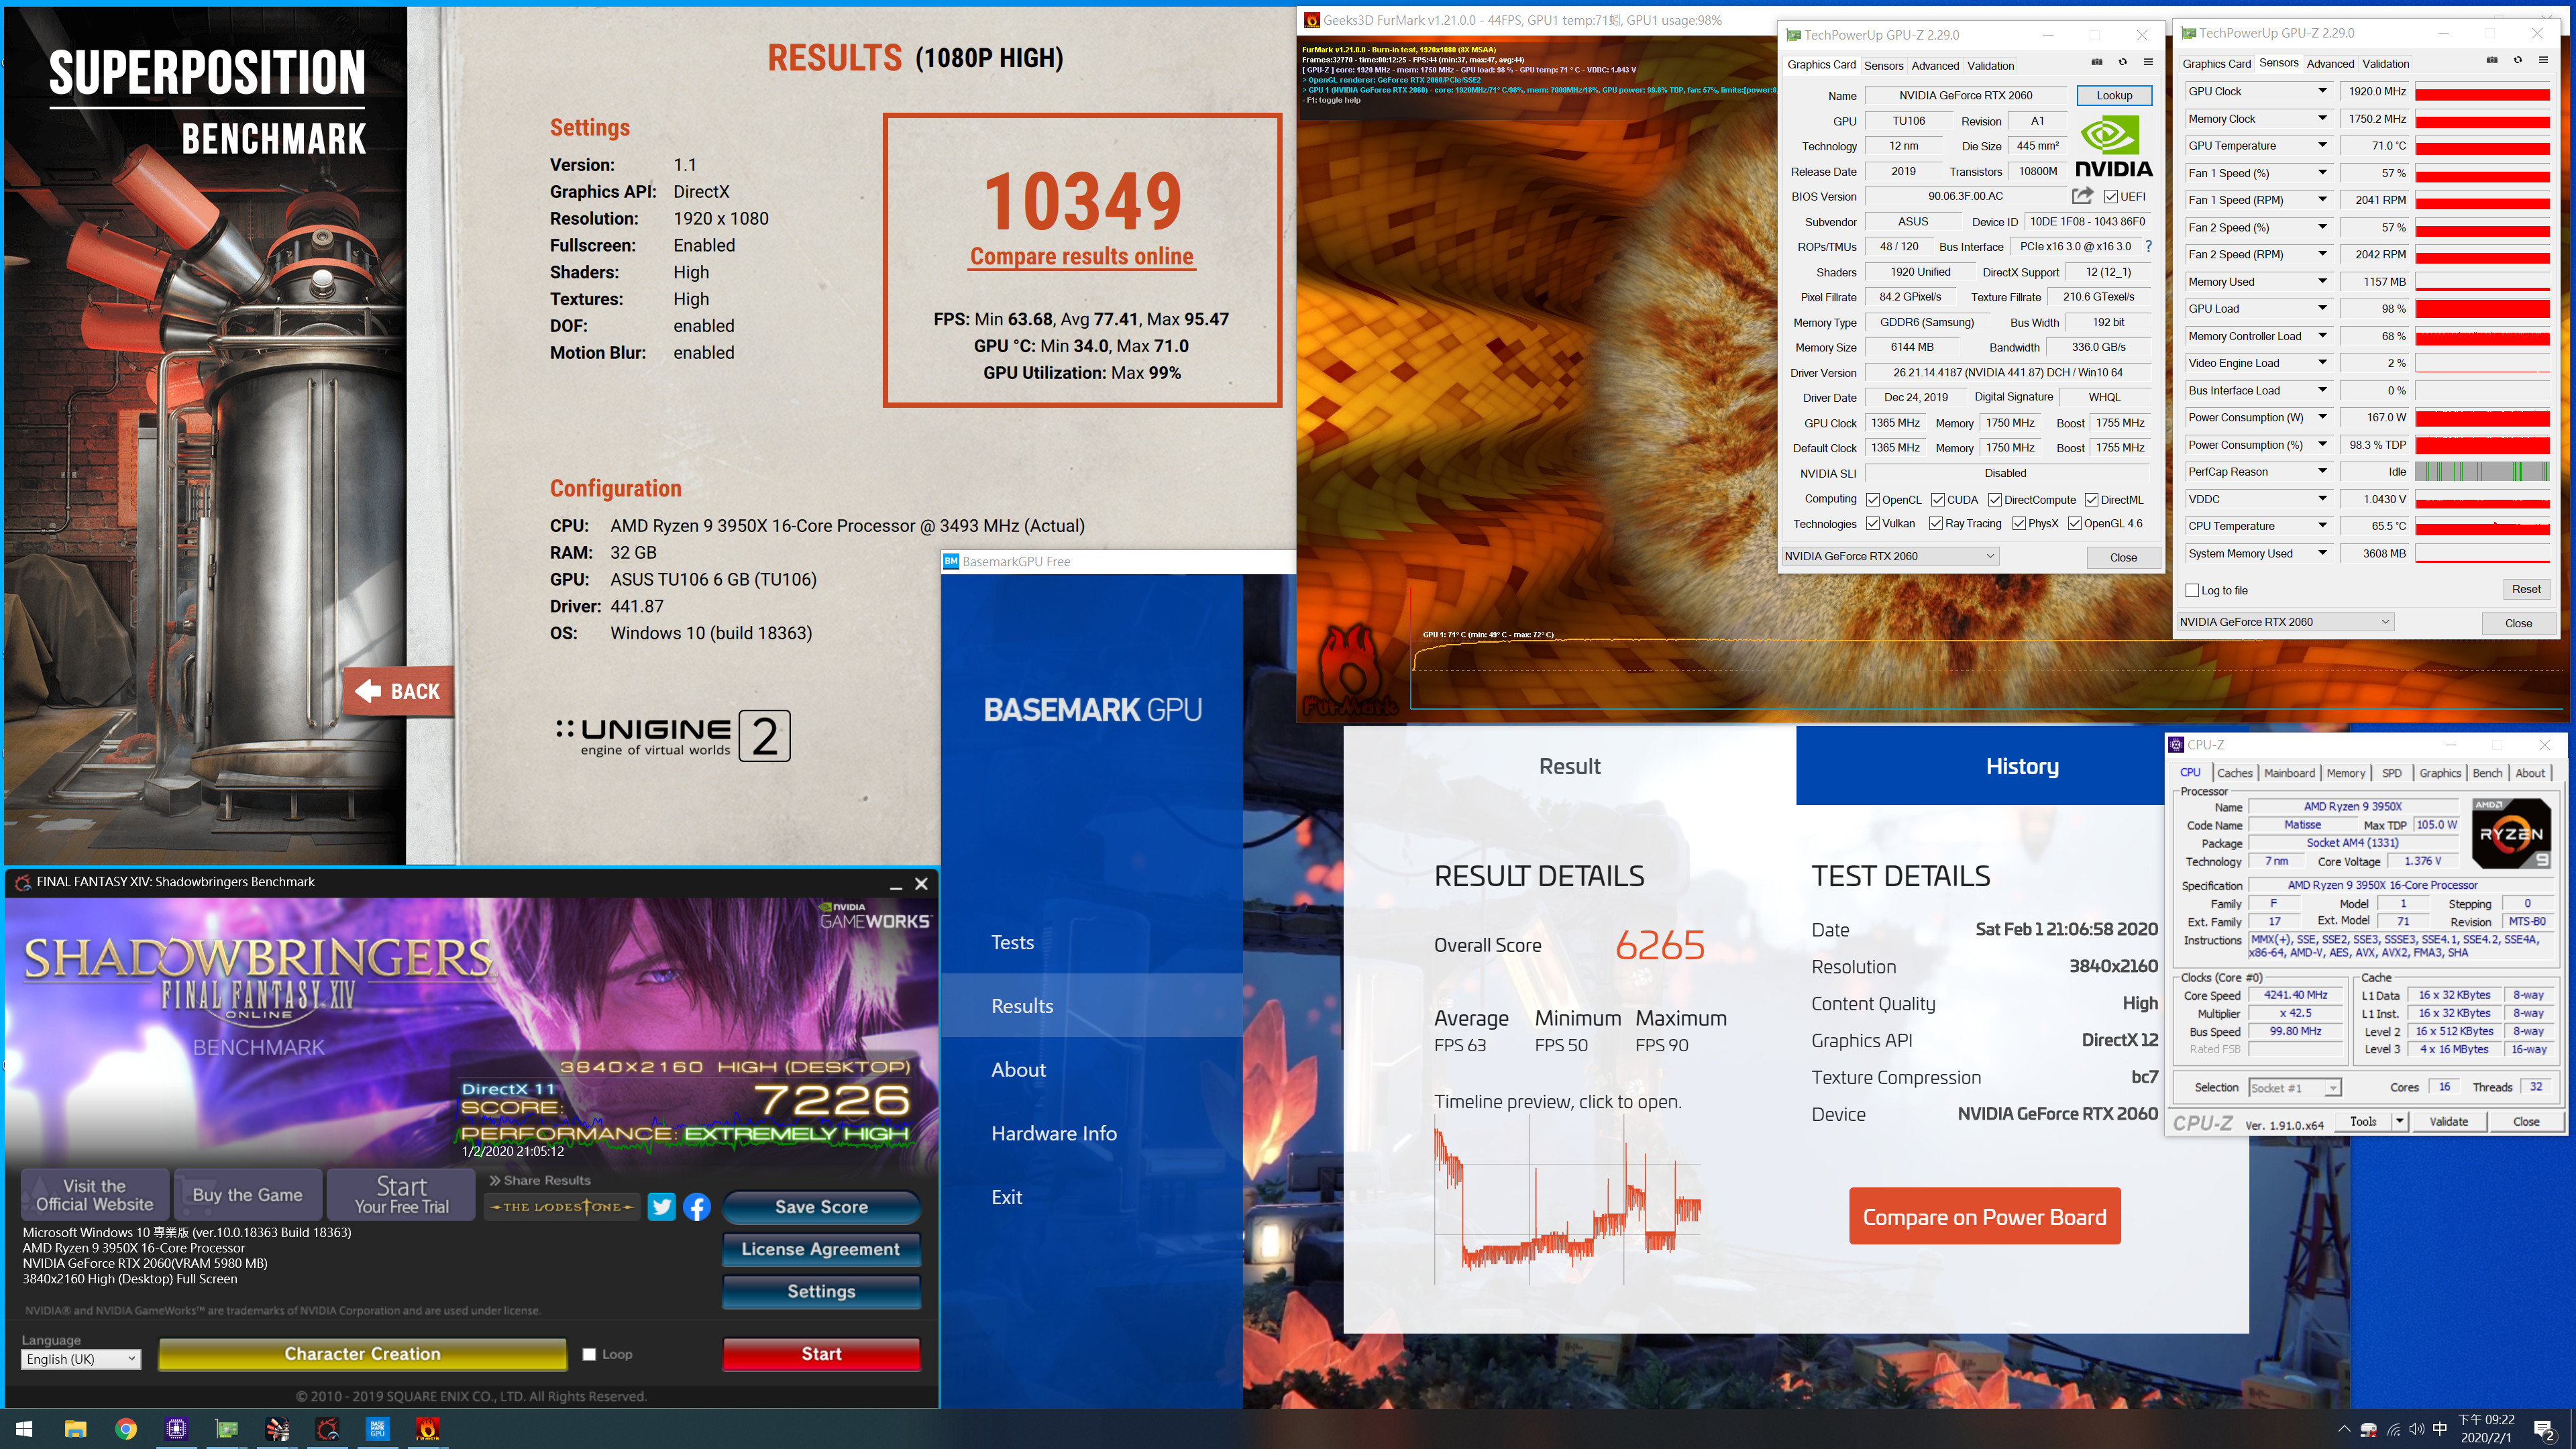Click the screenshot camera icon in GPU-Z Graphics Card window
The height and width of the screenshot is (1449, 2576).
(2097, 62)
